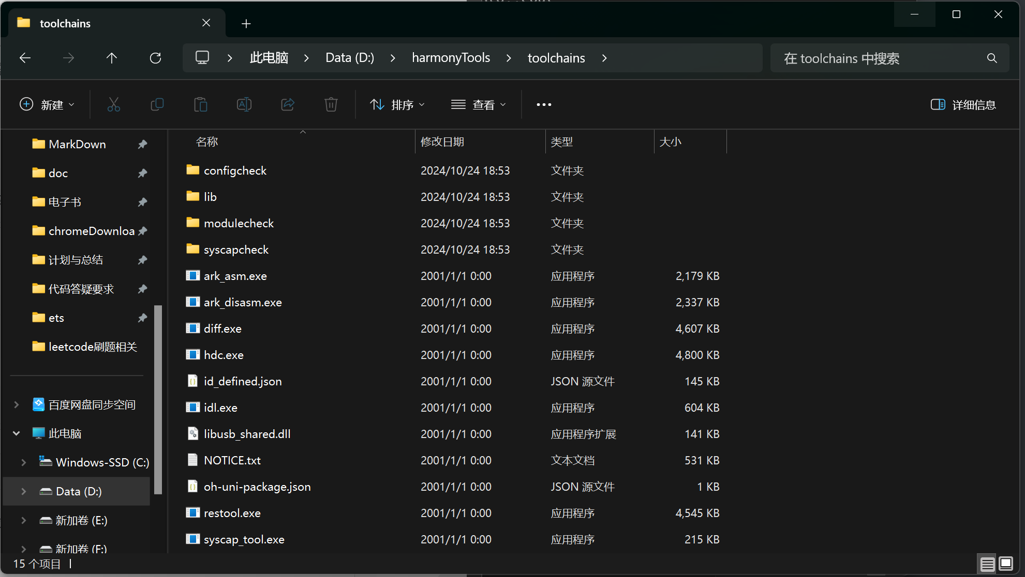Navigate to 此电脑 breadcrumb
Screen dimensions: 1025x577
coord(269,58)
